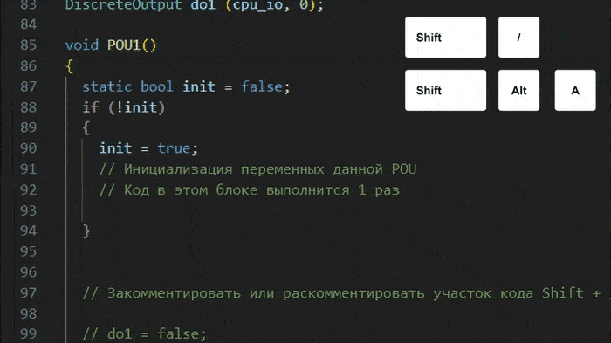Click line number 97 in the gutter
Image resolution: width=611 pixels, height=343 pixels.
point(29,293)
